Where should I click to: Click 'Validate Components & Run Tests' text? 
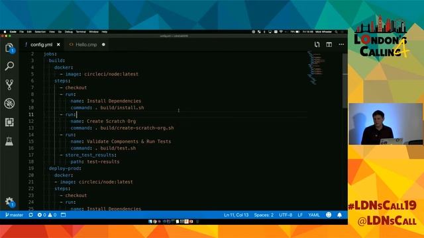129,141
